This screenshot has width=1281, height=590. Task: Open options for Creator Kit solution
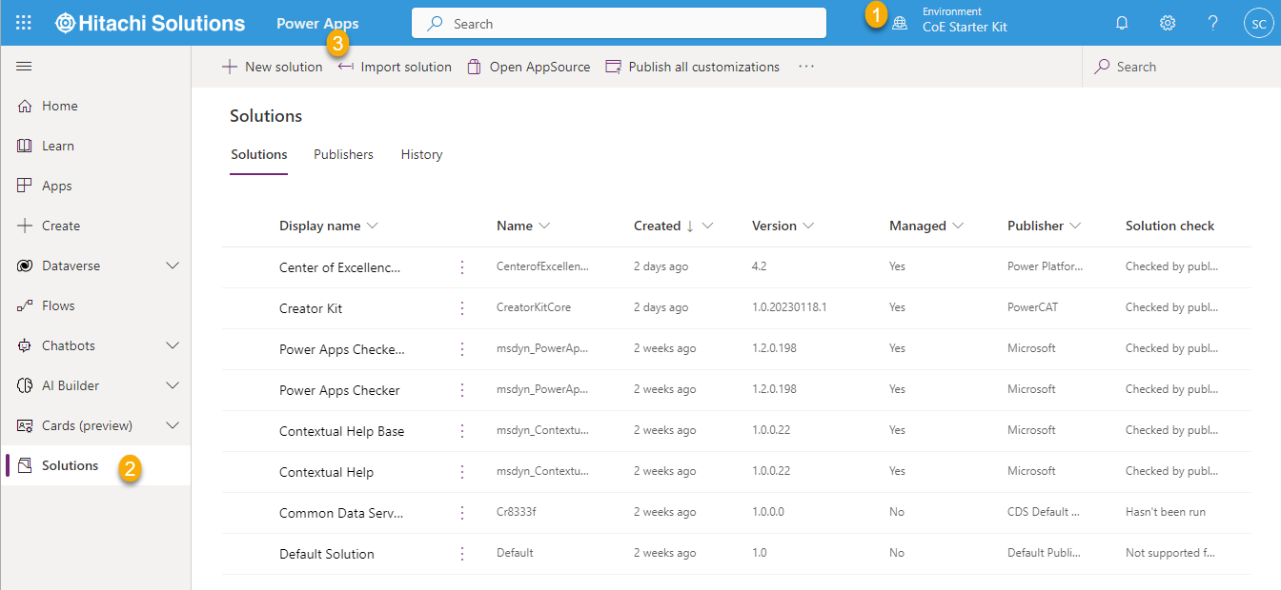462,308
